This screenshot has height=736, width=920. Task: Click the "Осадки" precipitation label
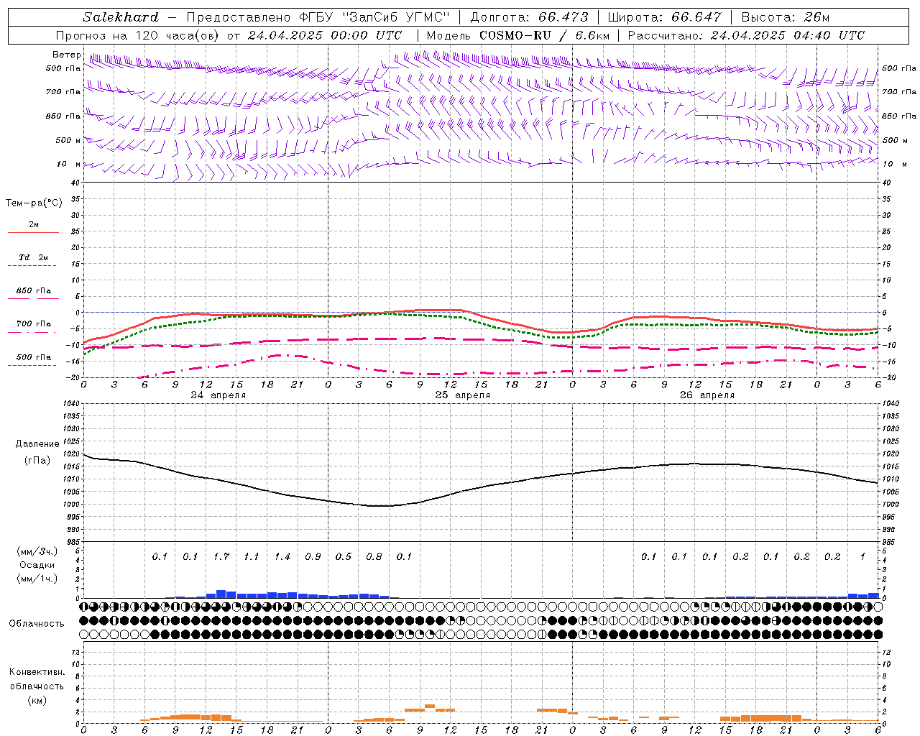(x=37, y=565)
